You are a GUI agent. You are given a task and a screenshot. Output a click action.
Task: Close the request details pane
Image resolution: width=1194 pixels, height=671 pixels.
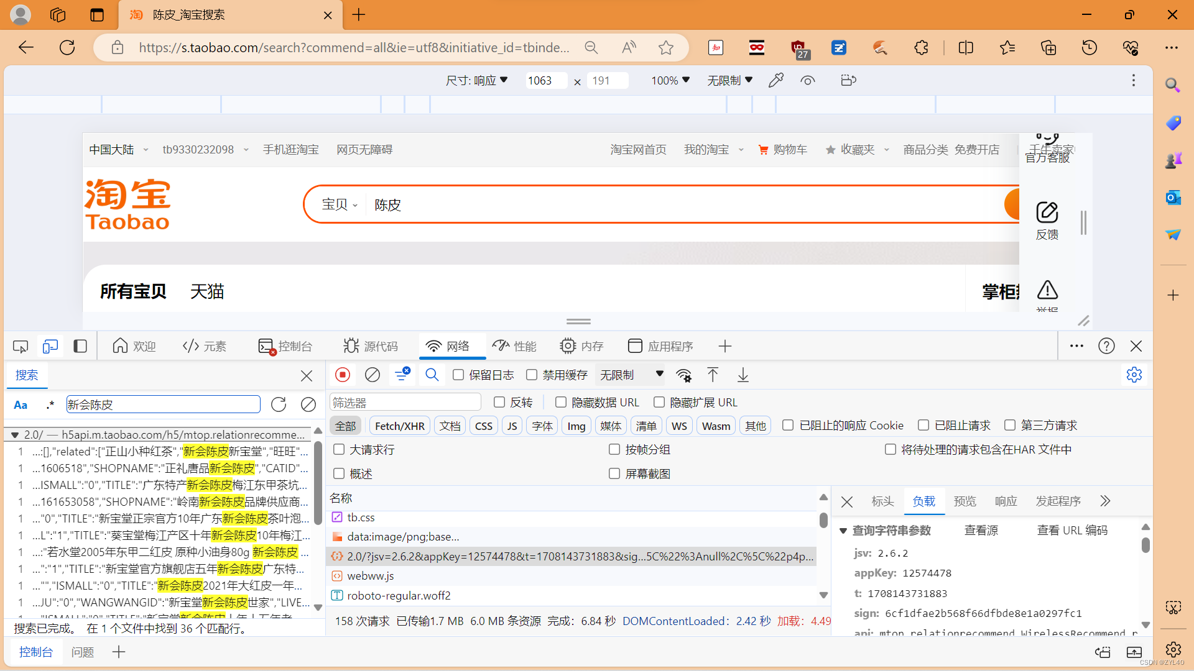click(847, 501)
